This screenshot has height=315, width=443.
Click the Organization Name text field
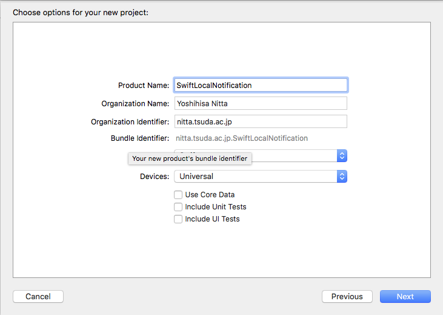coord(261,103)
